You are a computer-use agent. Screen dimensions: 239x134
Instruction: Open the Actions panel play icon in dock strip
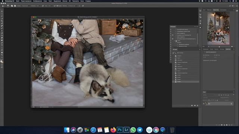(200, 28)
